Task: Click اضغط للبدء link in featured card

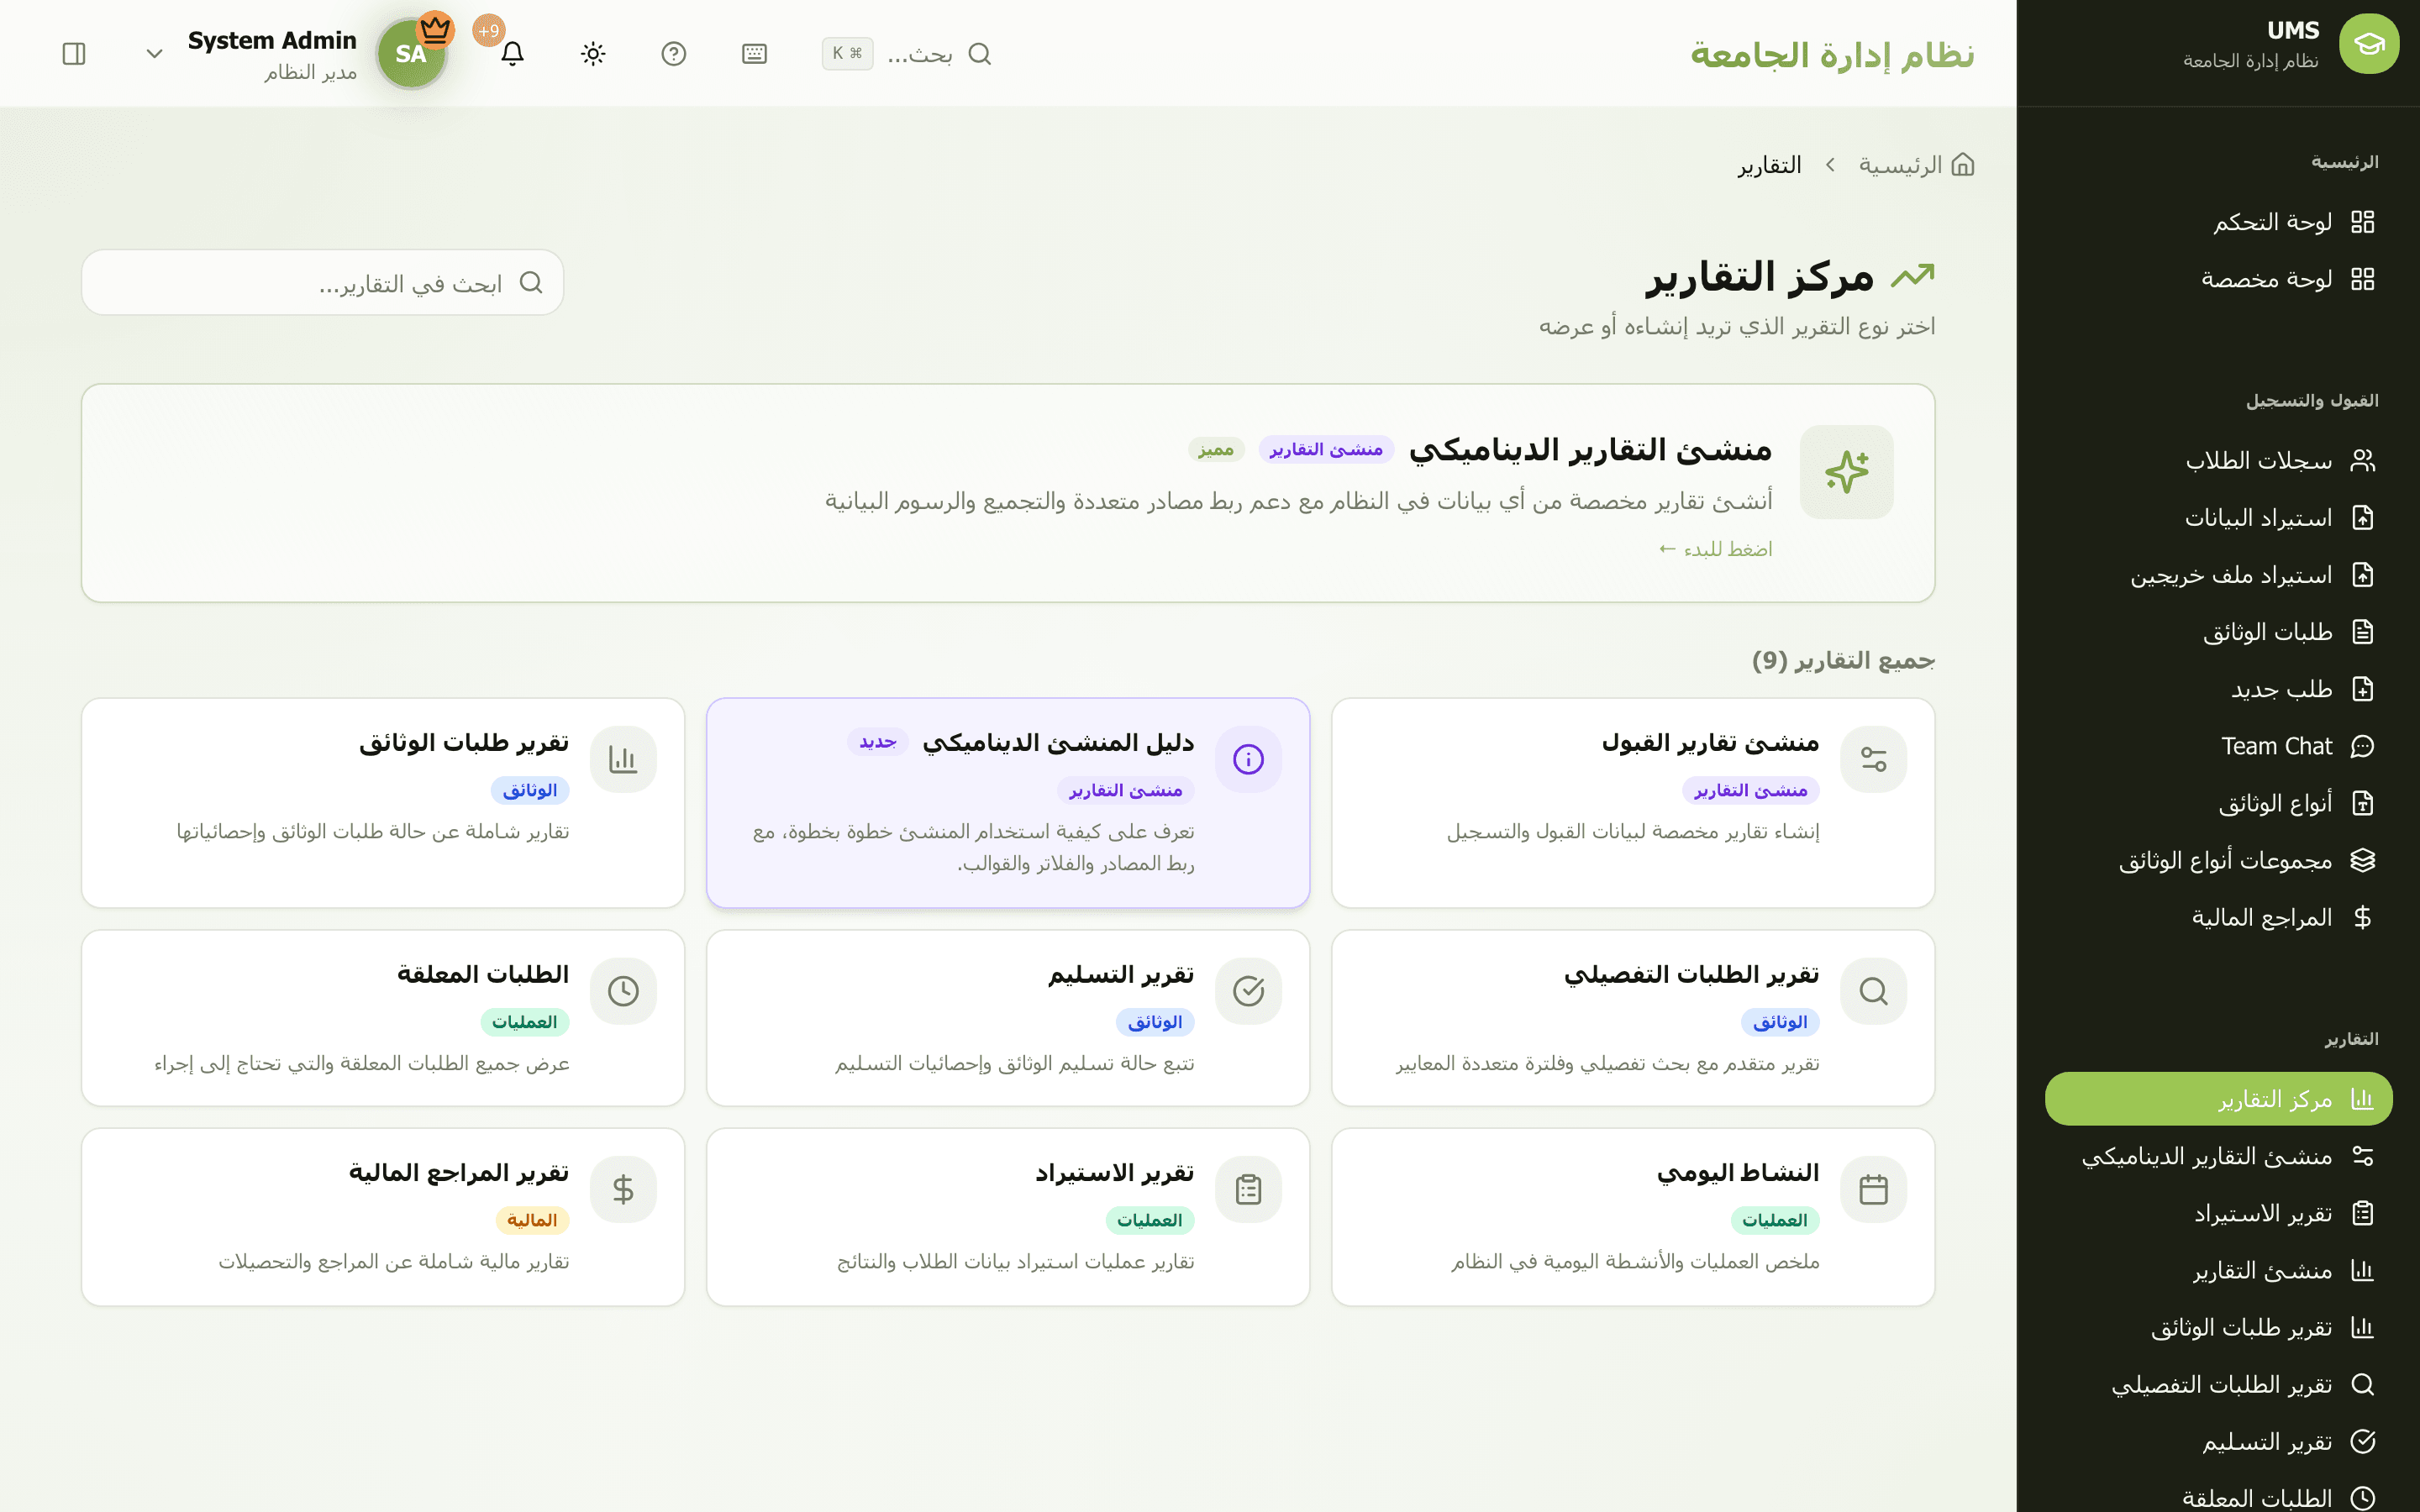Action: [x=1715, y=549]
